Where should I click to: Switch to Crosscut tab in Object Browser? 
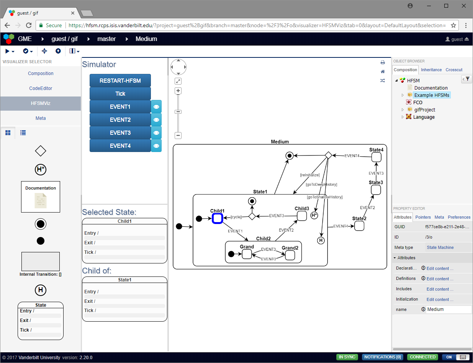tap(454, 70)
